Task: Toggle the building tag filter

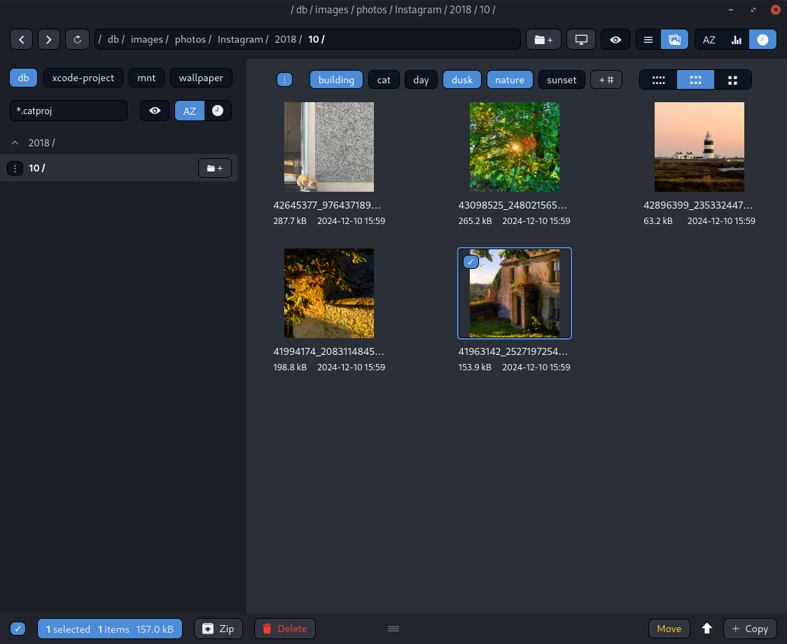Action: pos(336,80)
